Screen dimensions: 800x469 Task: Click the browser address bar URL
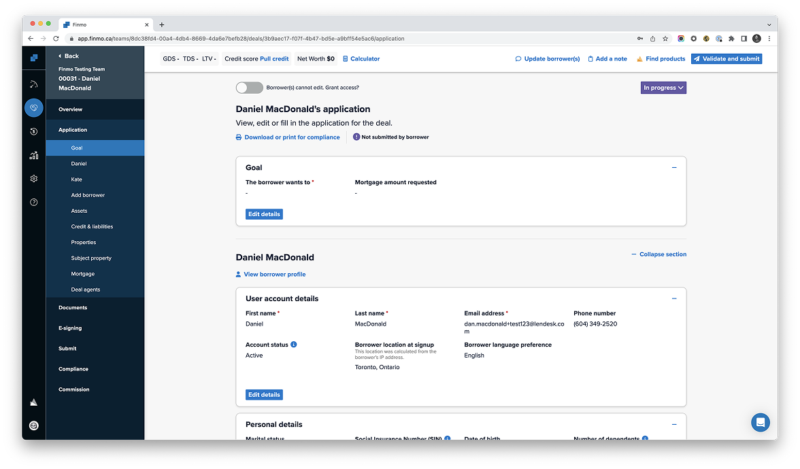pos(241,39)
